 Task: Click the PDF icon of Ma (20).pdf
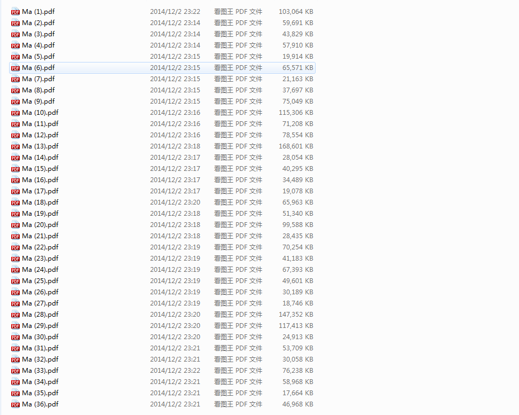tap(15, 225)
